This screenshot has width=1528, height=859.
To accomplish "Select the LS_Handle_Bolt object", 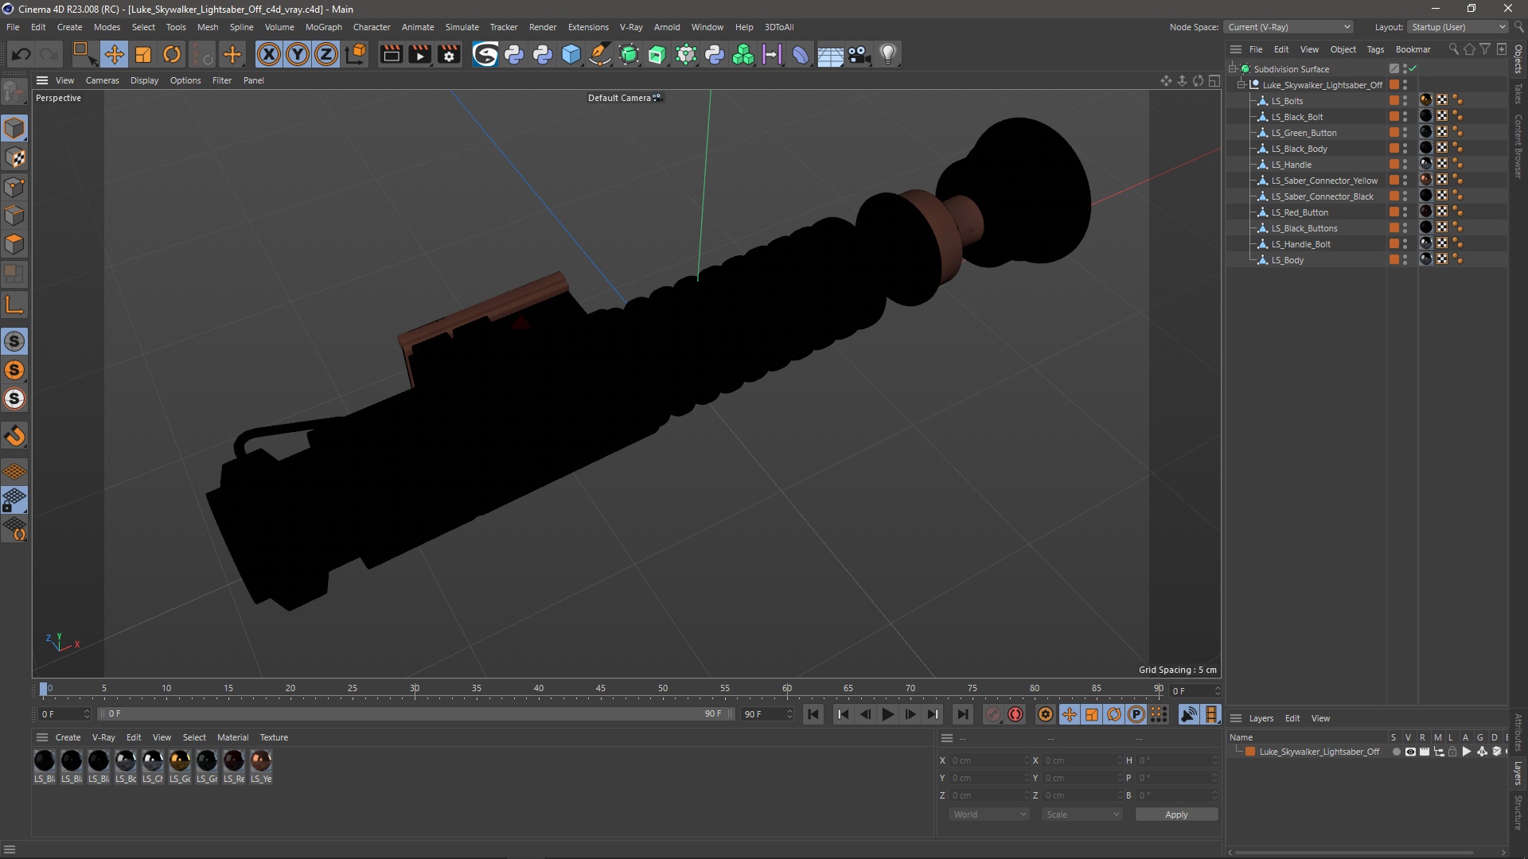I will pos(1300,244).
